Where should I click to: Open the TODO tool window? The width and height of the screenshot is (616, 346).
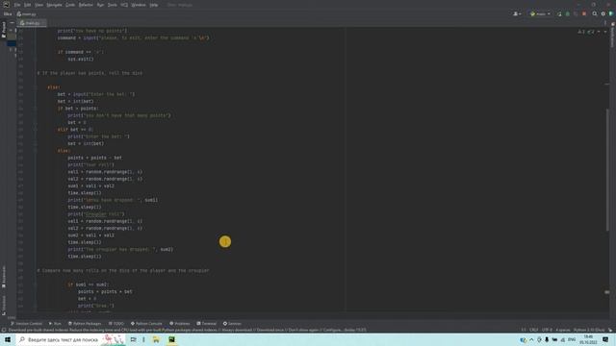click(116, 324)
